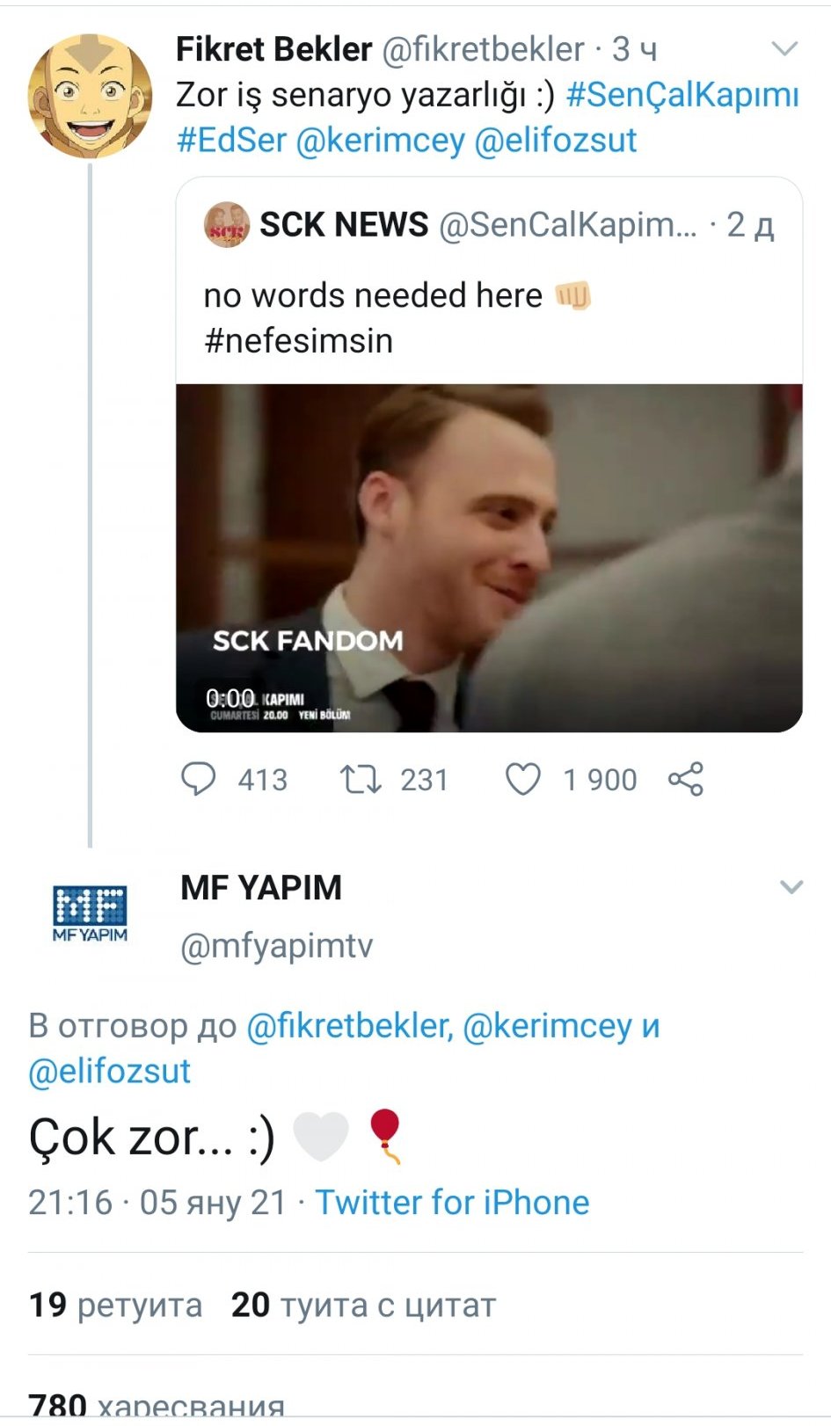View the 20 туита с цитат list
The height and width of the screenshot is (1426, 831).
click(363, 1305)
